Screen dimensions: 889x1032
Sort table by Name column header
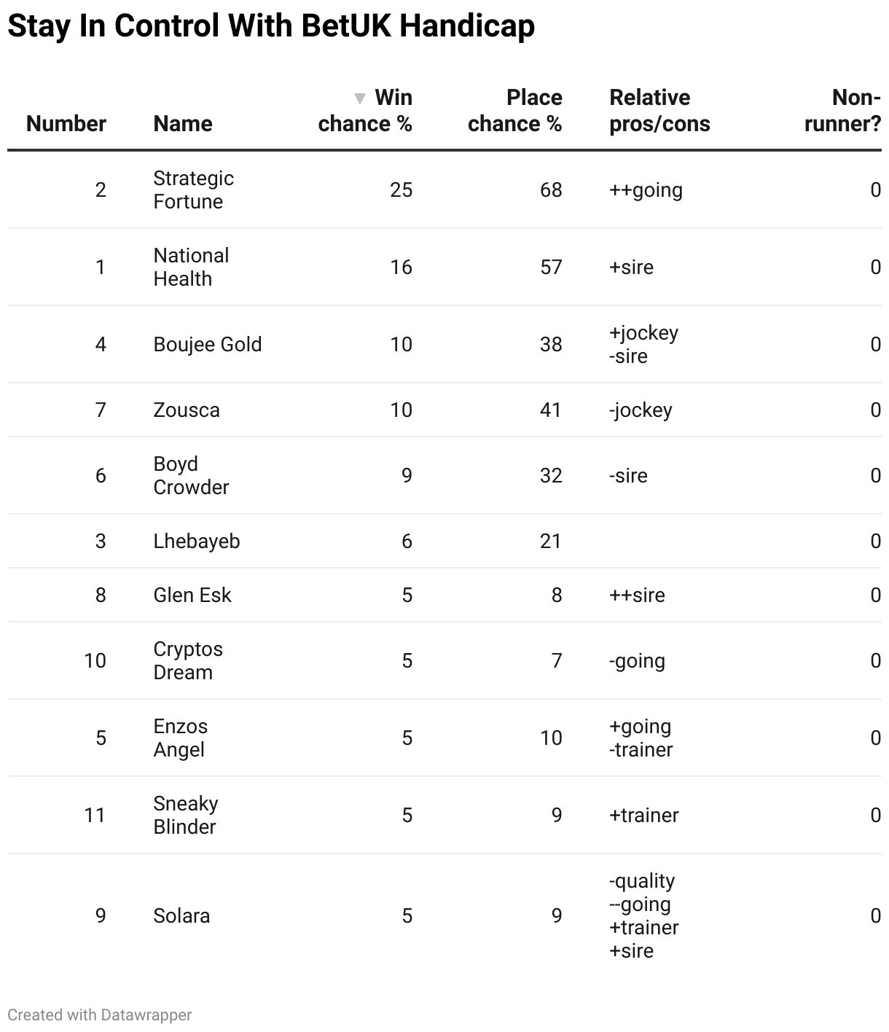(183, 124)
